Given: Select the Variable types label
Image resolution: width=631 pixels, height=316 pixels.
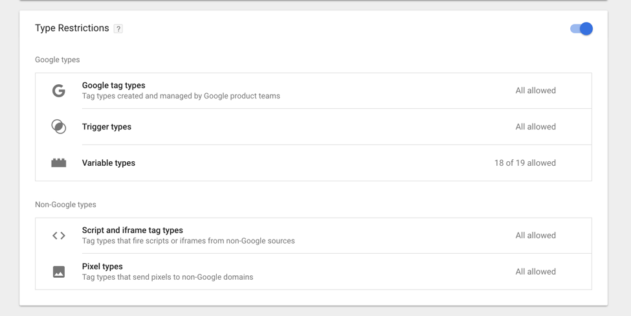Looking at the screenshot, I should pyautogui.click(x=109, y=163).
